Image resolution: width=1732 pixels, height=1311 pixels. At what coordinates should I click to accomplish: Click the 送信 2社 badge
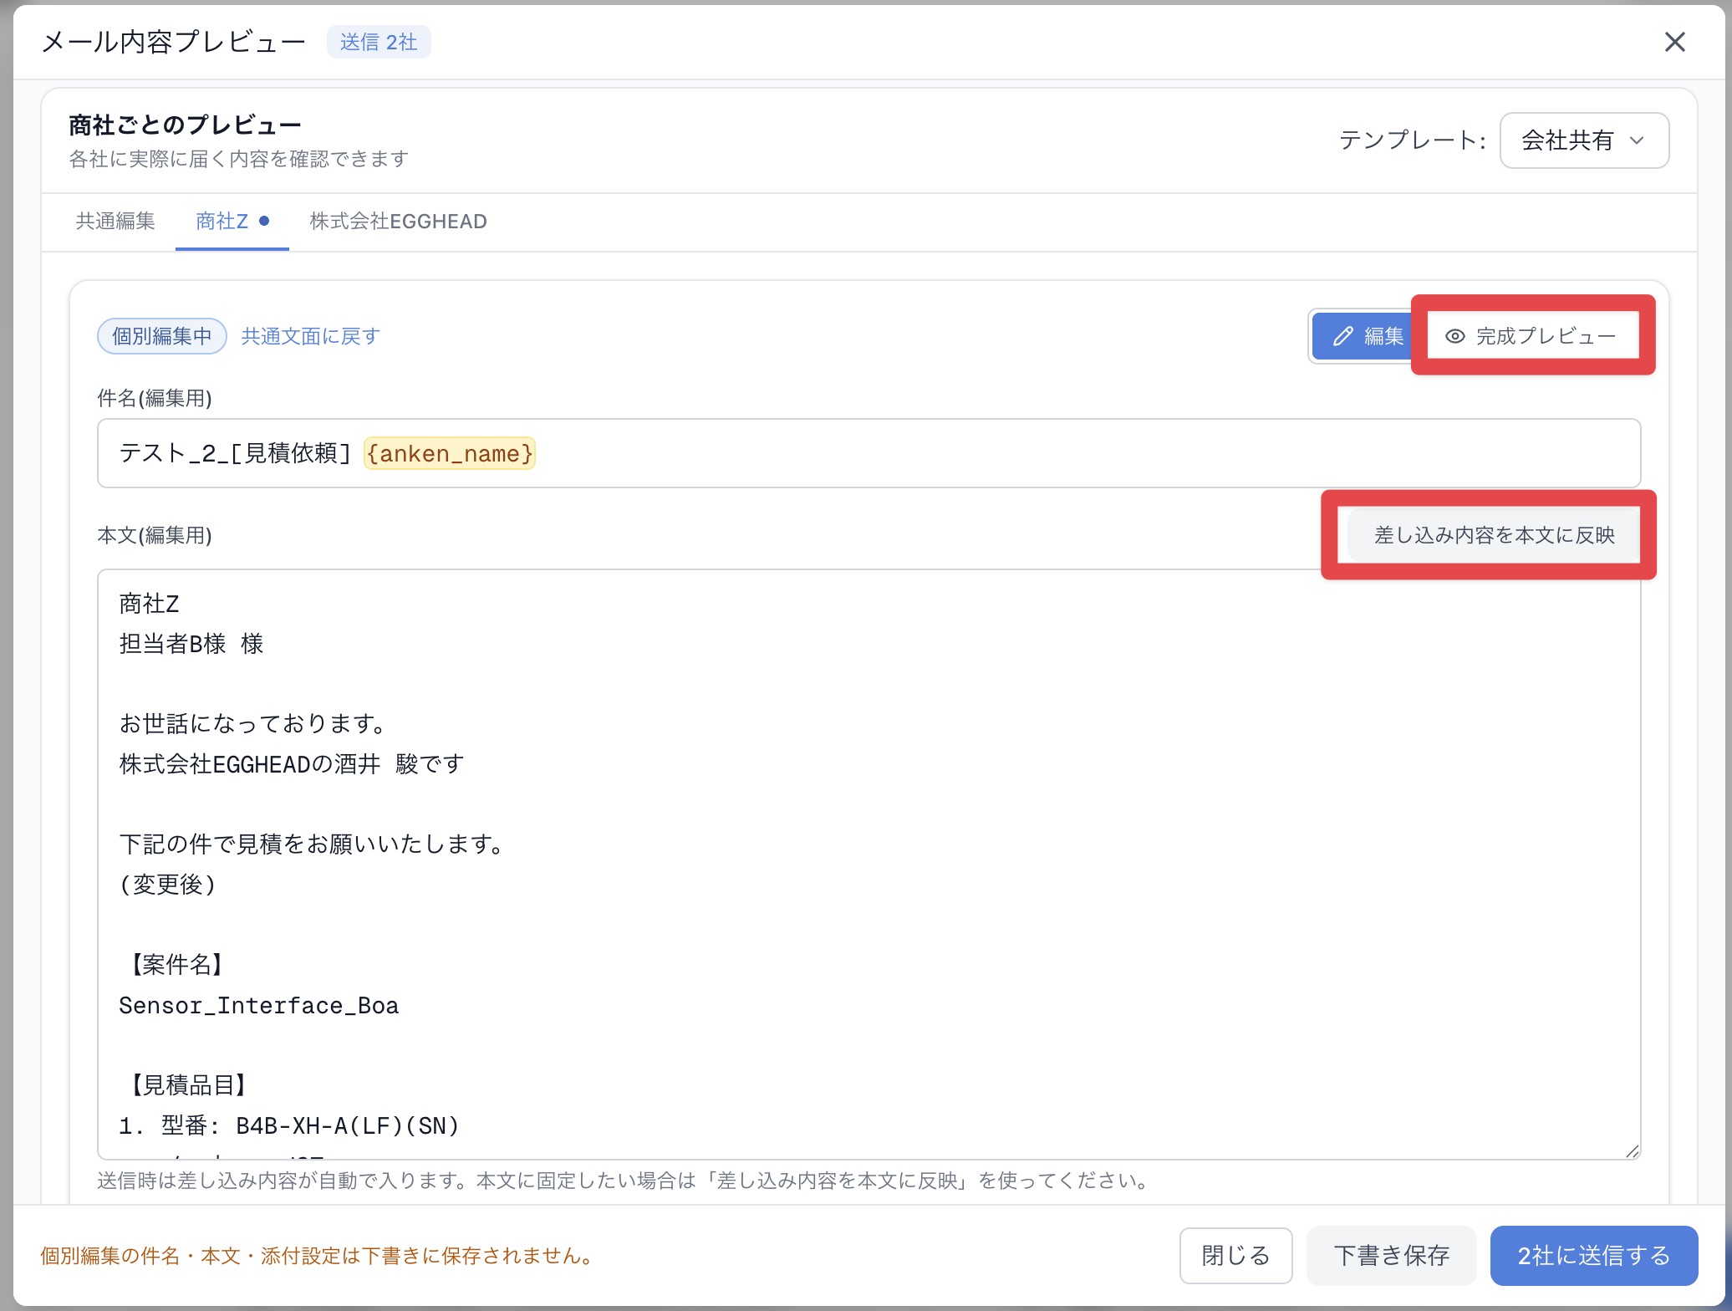coord(379,42)
